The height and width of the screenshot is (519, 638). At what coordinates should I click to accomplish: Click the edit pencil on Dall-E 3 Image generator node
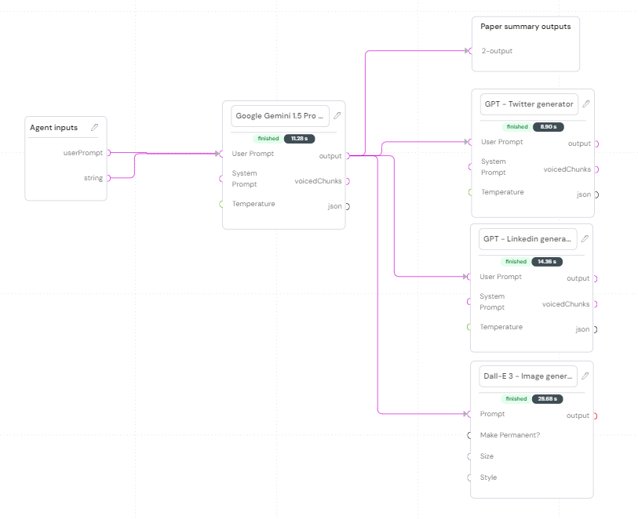pyautogui.click(x=585, y=376)
